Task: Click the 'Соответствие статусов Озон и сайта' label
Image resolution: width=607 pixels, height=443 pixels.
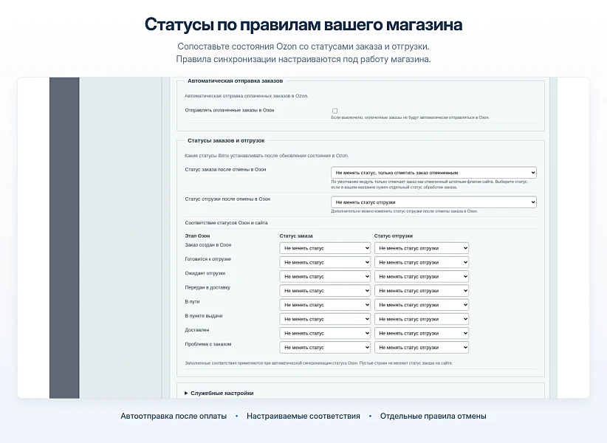Action: point(226,223)
